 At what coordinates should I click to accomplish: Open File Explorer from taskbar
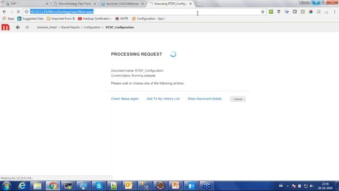click(x=37, y=186)
